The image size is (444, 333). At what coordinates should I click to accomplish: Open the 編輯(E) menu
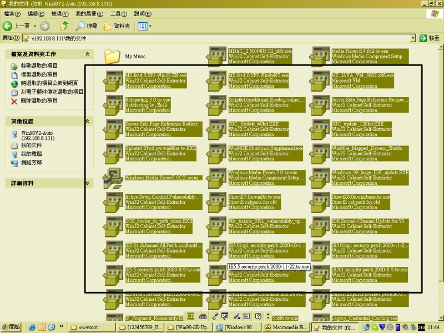(x=36, y=14)
